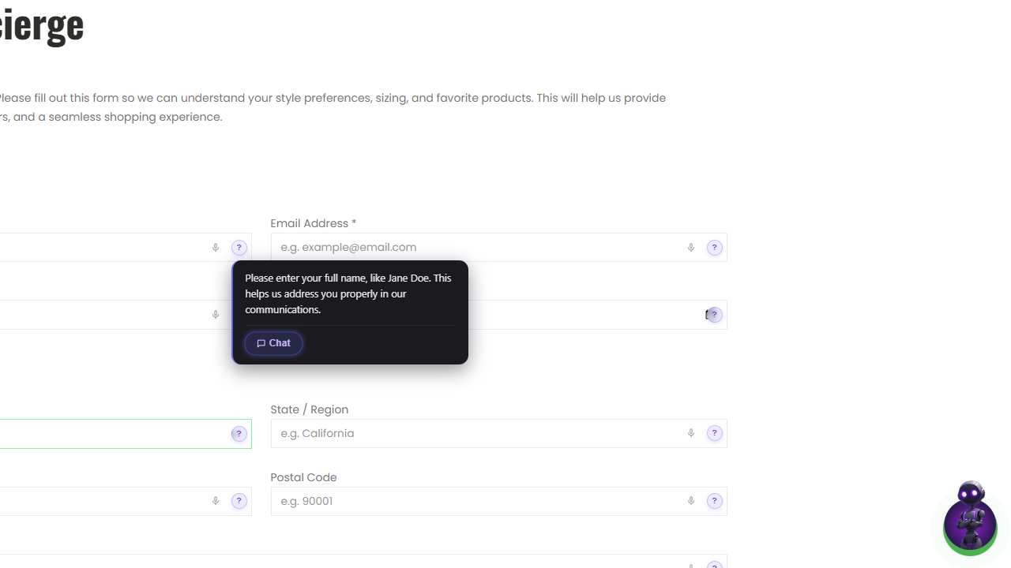Open the Postal Code help question mark

click(715, 501)
